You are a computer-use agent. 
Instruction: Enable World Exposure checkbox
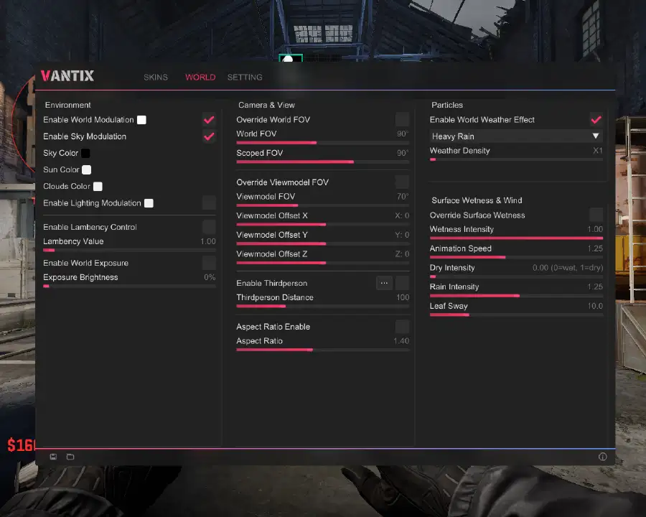pyautogui.click(x=209, y=263)
